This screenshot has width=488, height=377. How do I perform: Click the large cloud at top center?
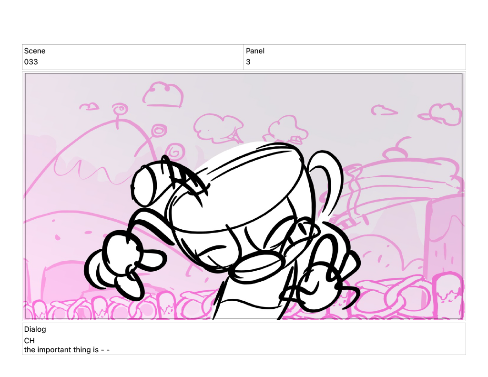pyautogui.click(x=164, y=94)
